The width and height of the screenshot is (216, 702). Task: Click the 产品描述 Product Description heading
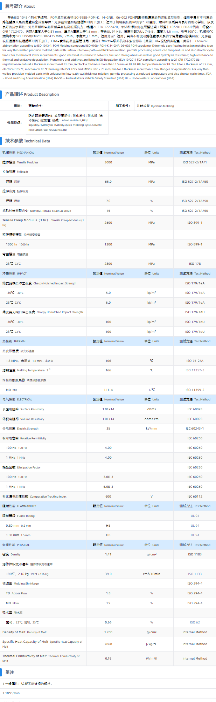(x=32, y=94)
